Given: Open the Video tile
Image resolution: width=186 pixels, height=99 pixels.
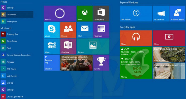Looking at the screenshot, I should click(169, 38).
